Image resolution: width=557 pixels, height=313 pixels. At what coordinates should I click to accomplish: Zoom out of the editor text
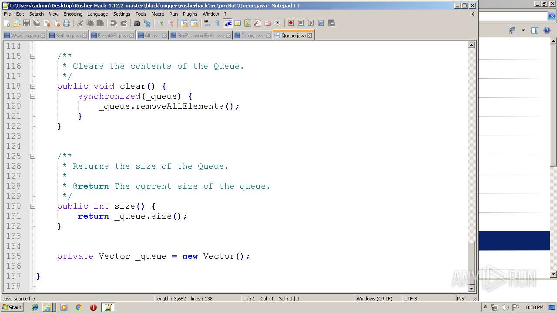click(x=171, y=23)
